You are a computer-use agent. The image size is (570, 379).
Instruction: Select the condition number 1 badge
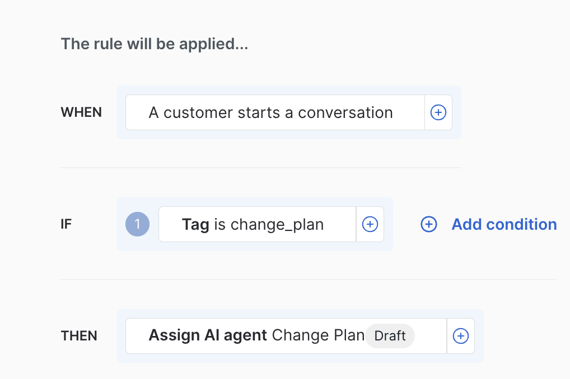[138, 224]
